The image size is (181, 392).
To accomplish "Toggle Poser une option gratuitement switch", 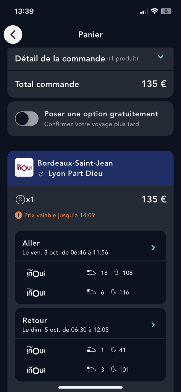I will (27, 119).
